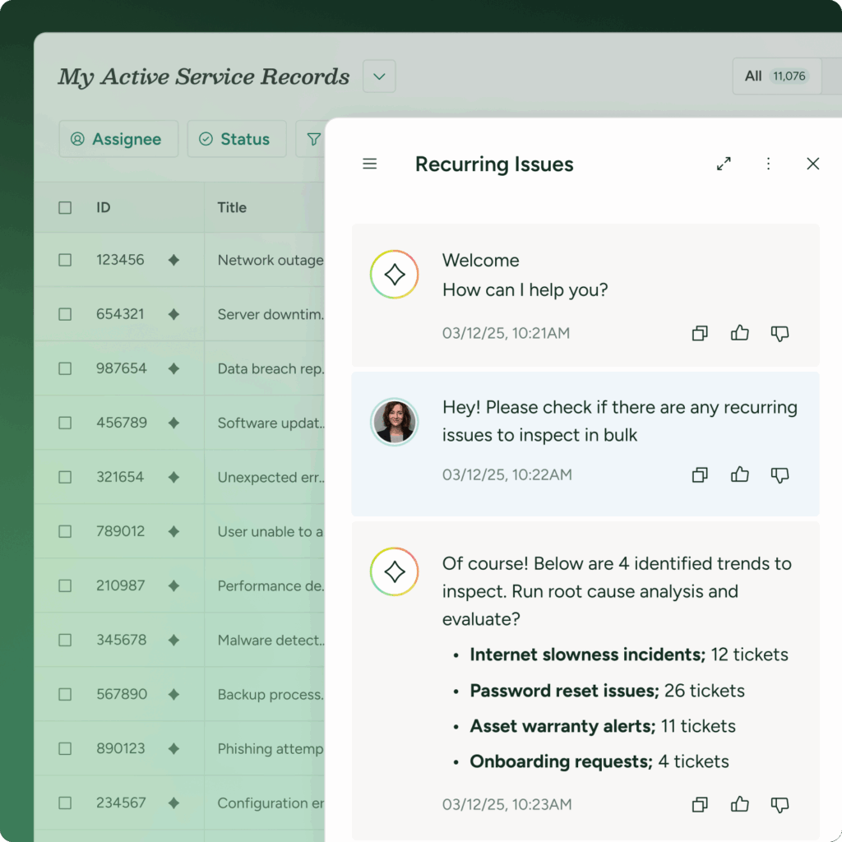Select the checkbox for record 567890
The width and height of the screenshot is (842, 842).
65,694
